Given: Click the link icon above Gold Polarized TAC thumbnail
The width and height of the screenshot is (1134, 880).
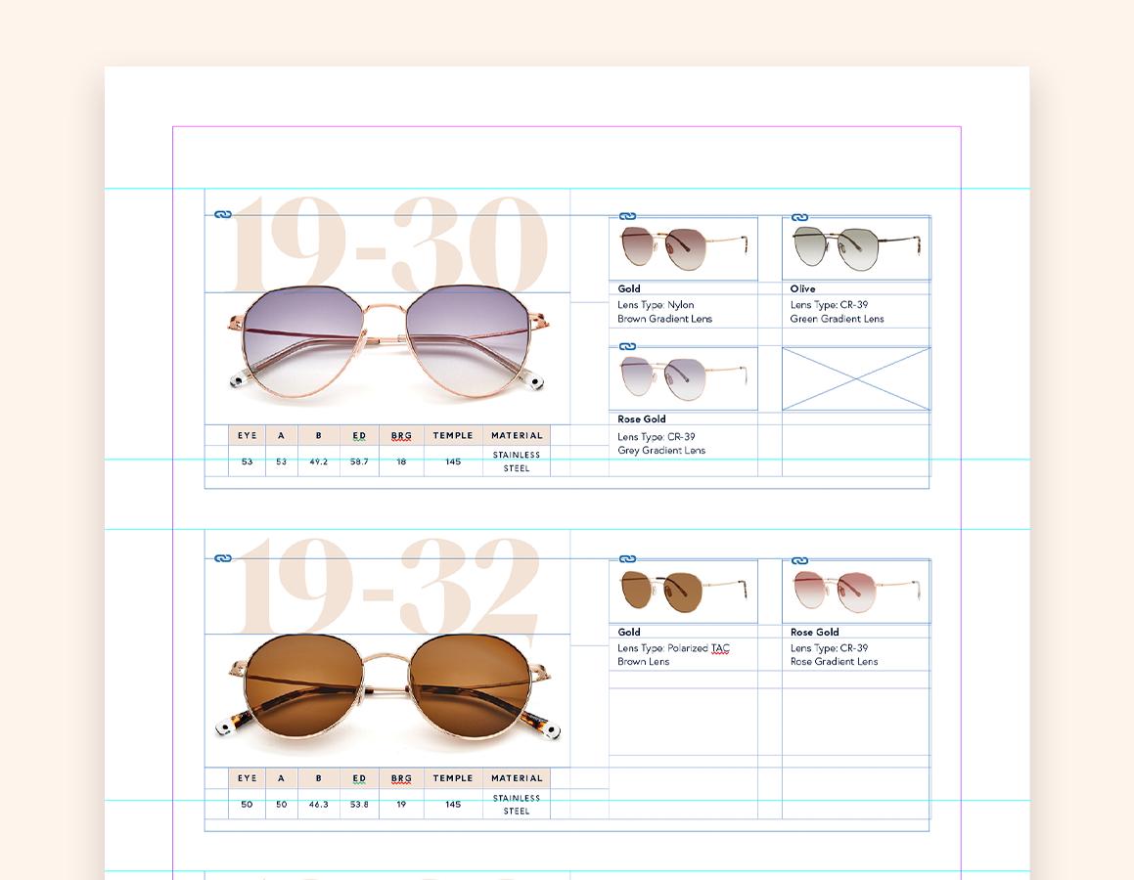Looking at the screenshot, I should (628, 558).
